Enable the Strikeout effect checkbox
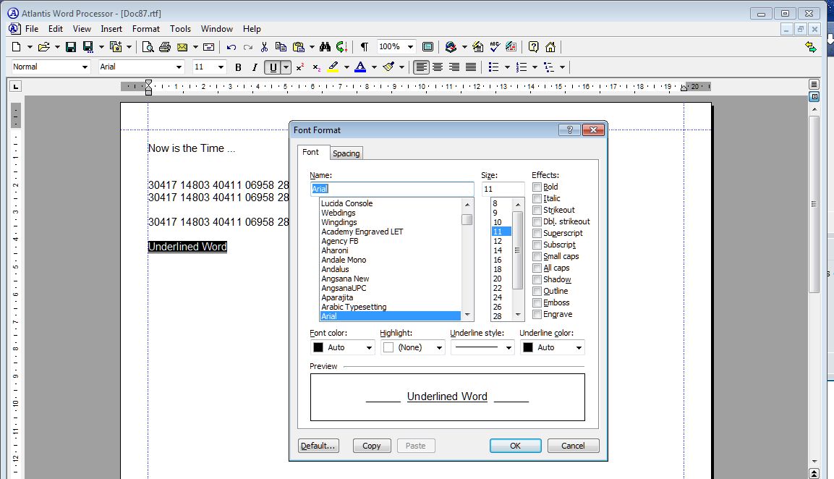 coord(537,210)
